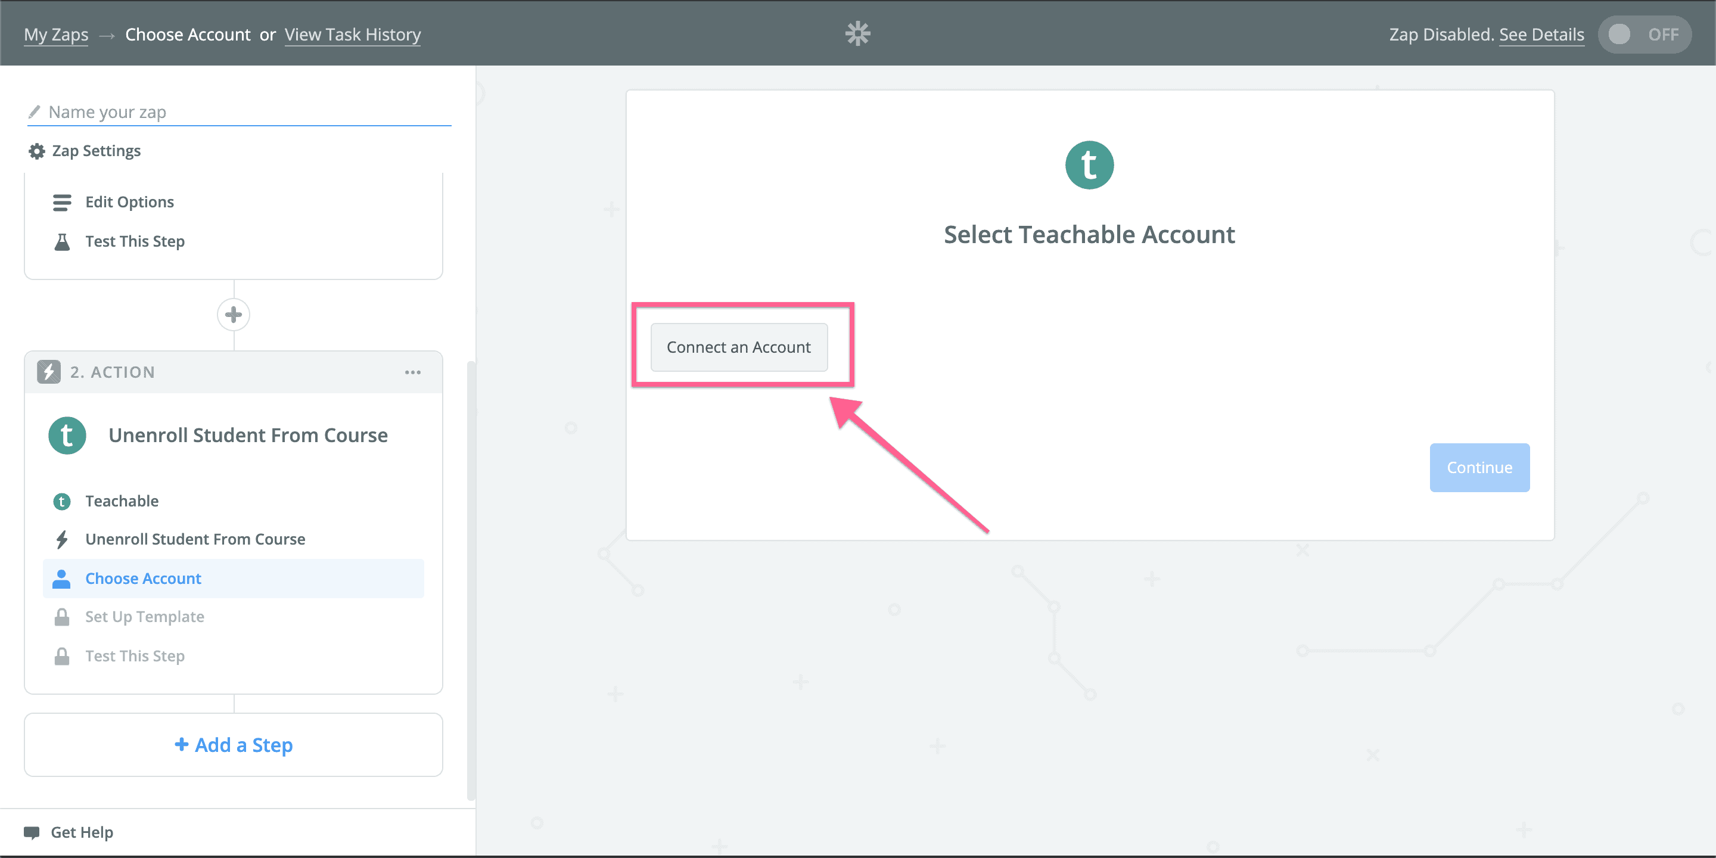
Task: Click Choose Account breadcrumb text in header
Action: click(x=188, y=35)
